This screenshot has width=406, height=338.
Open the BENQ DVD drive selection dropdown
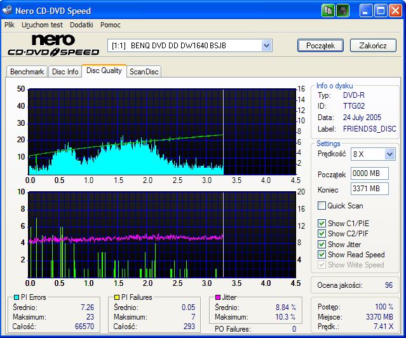pos(266,46)
